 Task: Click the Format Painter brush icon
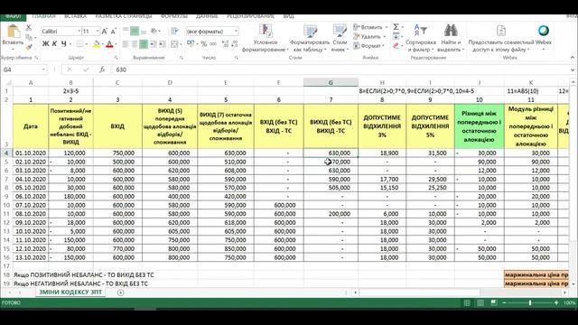click(28, 46)
